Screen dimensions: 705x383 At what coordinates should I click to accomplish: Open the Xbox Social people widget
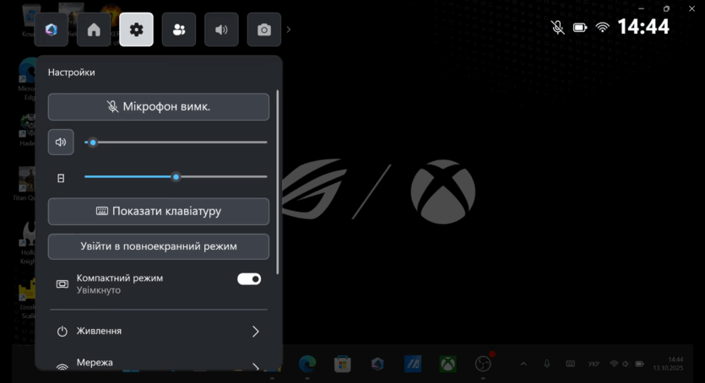click(x=179, y=30)
